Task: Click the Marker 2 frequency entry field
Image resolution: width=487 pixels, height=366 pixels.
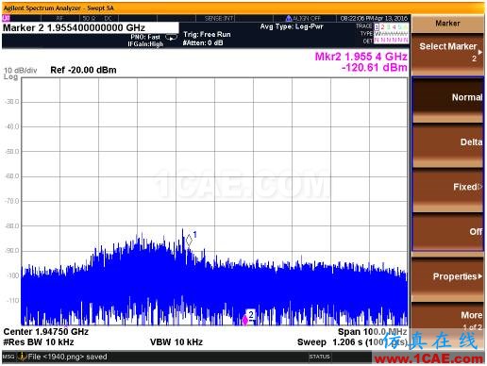Action: (91, 27)
